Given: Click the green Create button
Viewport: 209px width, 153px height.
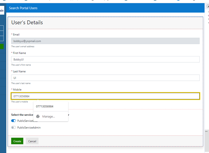Looking at the screenshot, I should pos(17,141).
